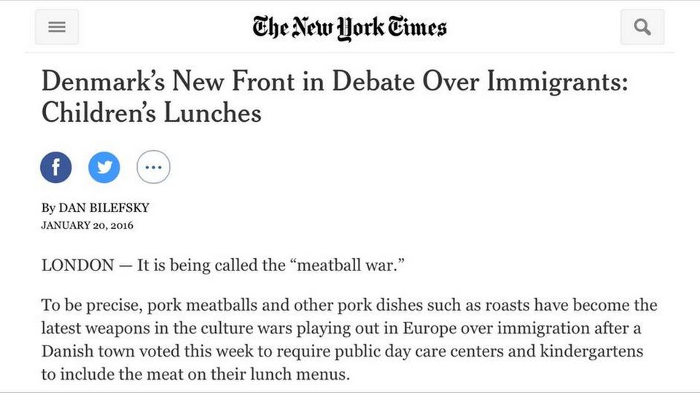Viewport: 700px width, 393px height.
Task: Click The New York Times logo
Action: pos(349,28)
